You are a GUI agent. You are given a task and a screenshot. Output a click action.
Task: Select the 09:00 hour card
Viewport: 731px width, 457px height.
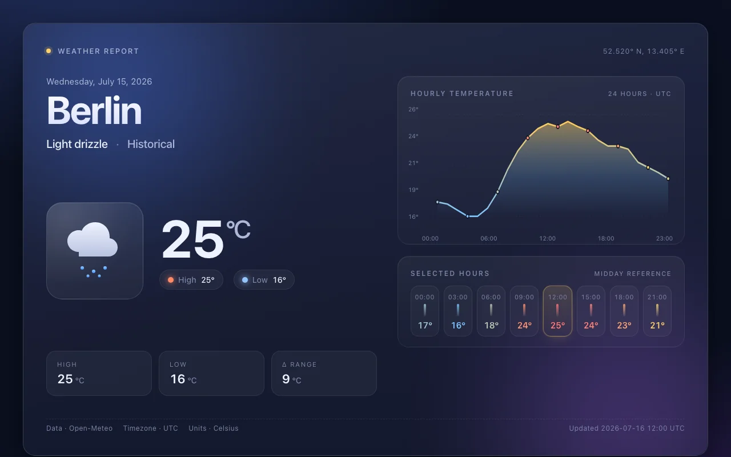point(524,311)
